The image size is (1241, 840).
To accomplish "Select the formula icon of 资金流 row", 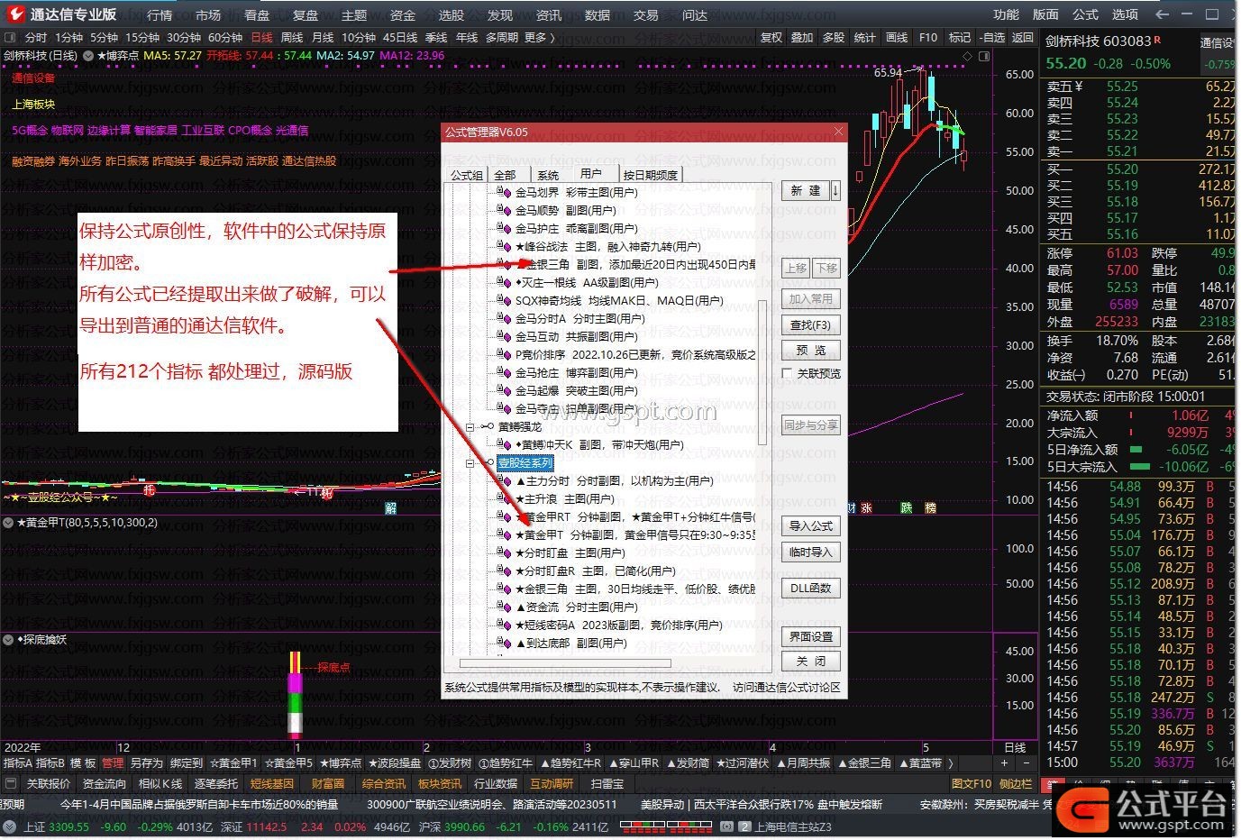I will [x=504, y=607].
